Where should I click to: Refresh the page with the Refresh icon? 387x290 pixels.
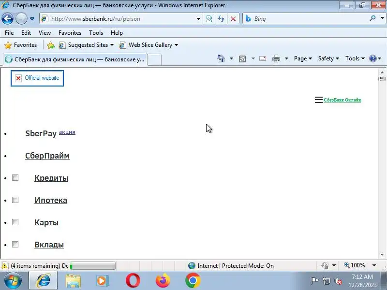pyautogui.click(x=221, y=19)
